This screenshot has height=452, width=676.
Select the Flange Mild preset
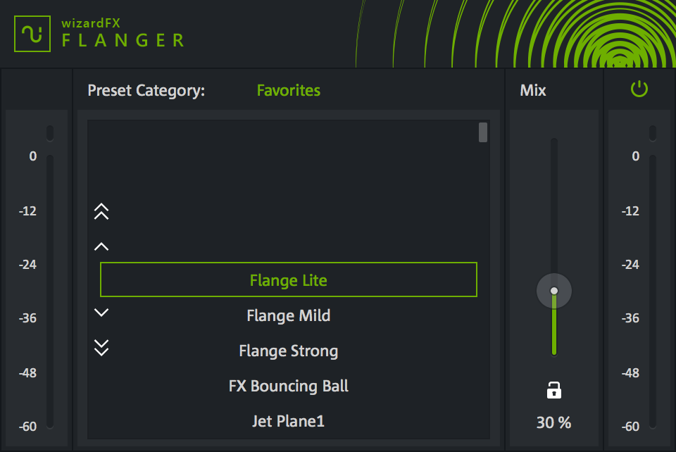point(289,315)
